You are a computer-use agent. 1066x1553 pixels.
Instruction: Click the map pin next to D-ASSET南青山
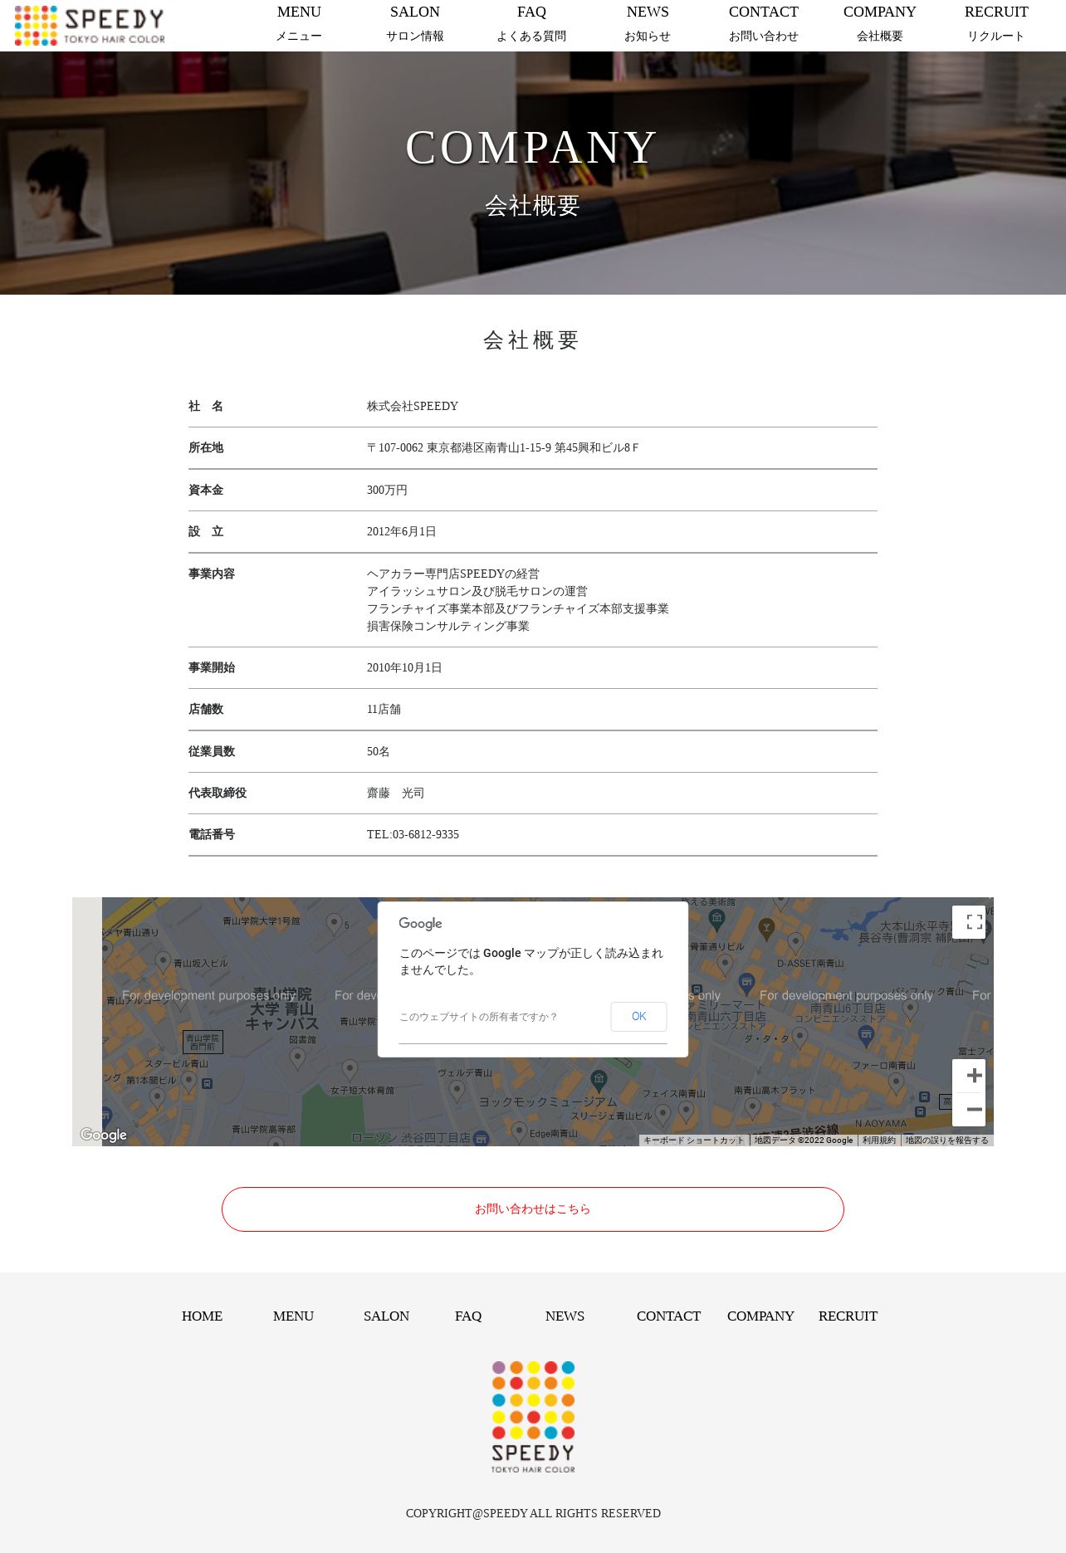pos(796,943)
